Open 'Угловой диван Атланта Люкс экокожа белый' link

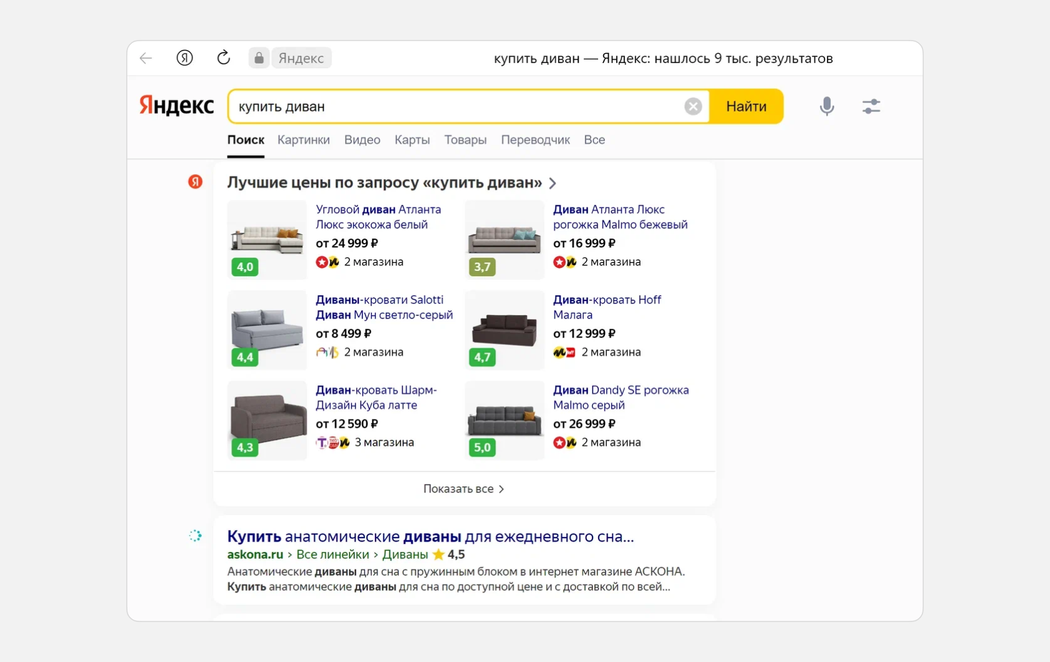378,217
